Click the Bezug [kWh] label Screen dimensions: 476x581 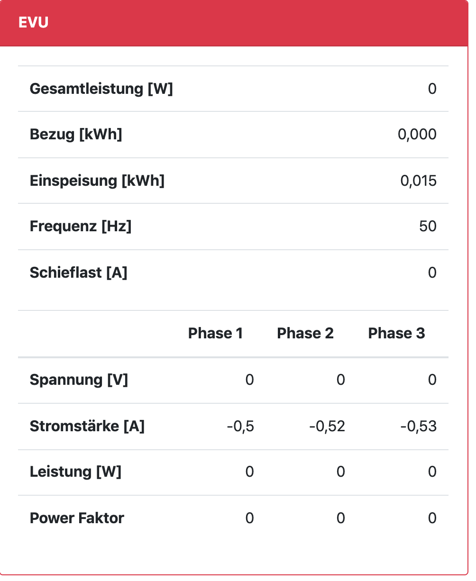[x=76, y=135]
